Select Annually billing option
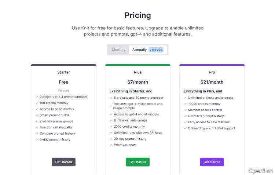This screenshot has width=275, height=175. [x=139, y=50]
